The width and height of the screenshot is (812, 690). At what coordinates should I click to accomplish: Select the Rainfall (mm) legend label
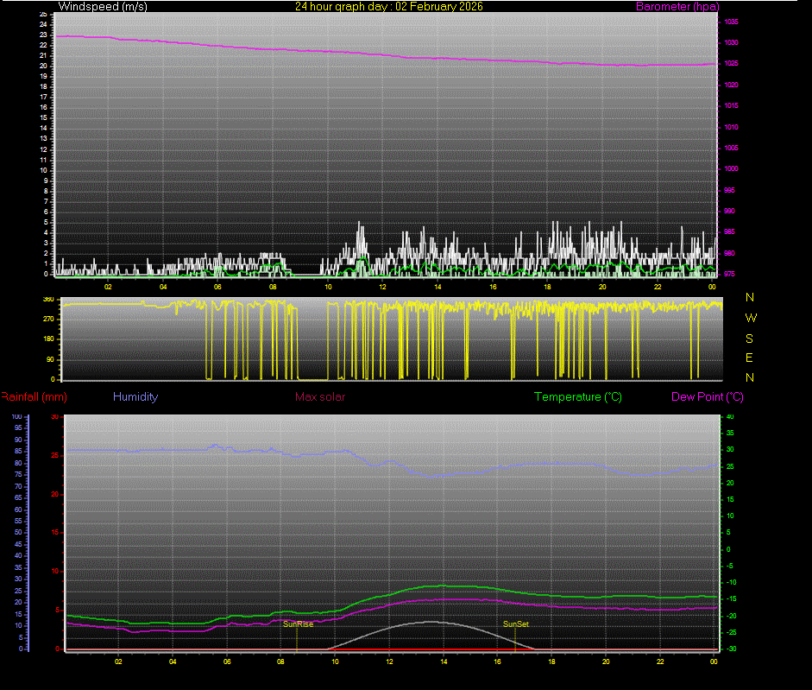[x=33, y=396]
